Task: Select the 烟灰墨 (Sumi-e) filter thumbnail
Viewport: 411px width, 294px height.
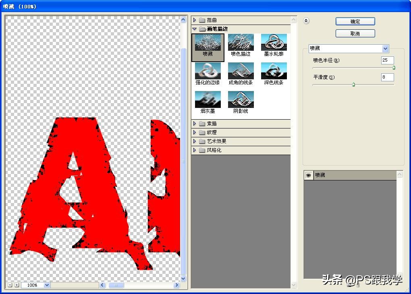Action: [207, 99]
